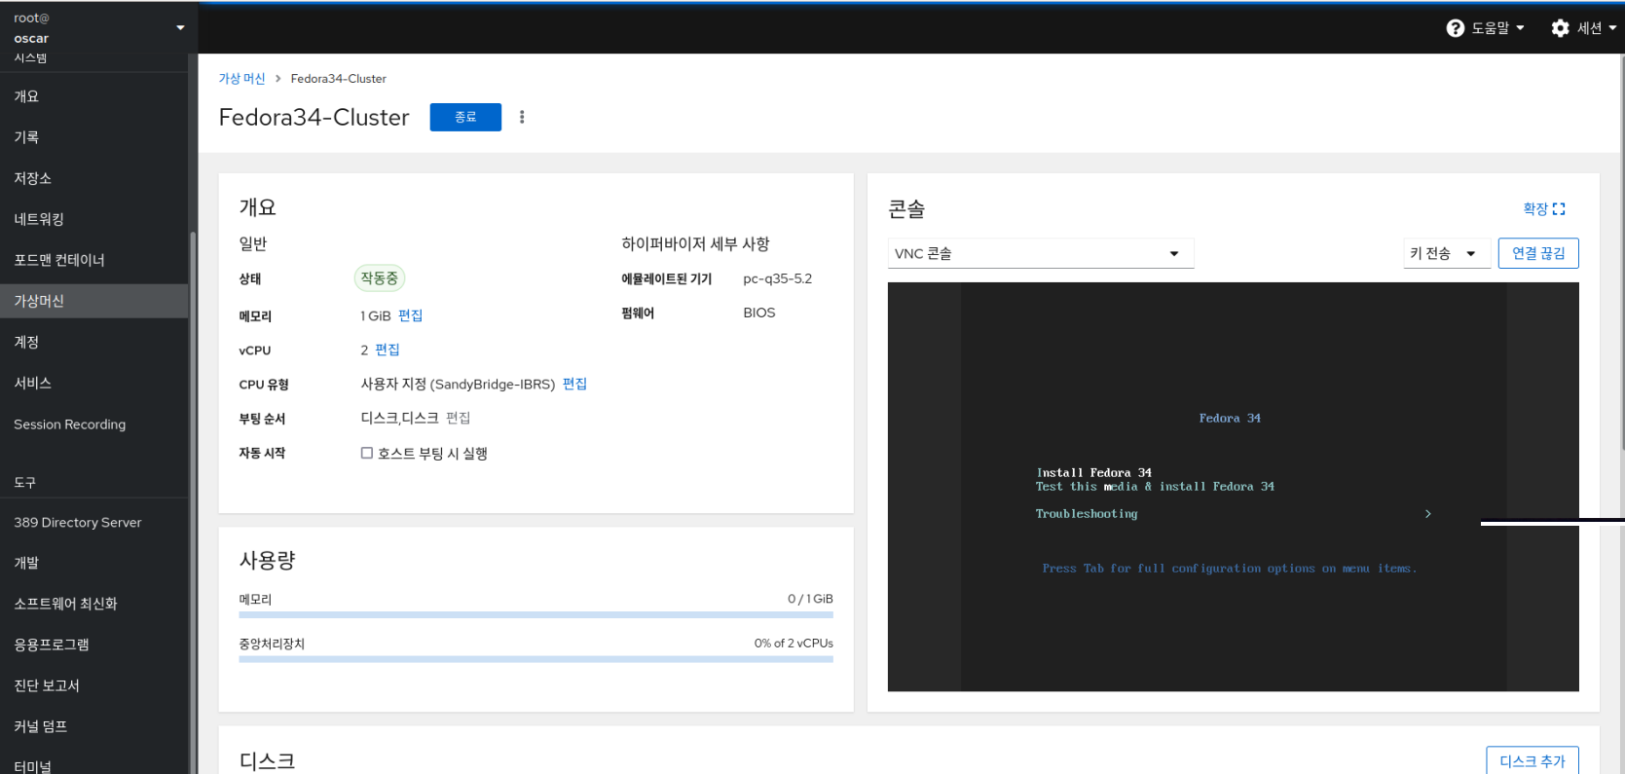Image resolution: width=1625 pixels, height=774 pixels.
Task: Click the Fedora34-Cluster breadcrumb text
Action: pos(338,79)
